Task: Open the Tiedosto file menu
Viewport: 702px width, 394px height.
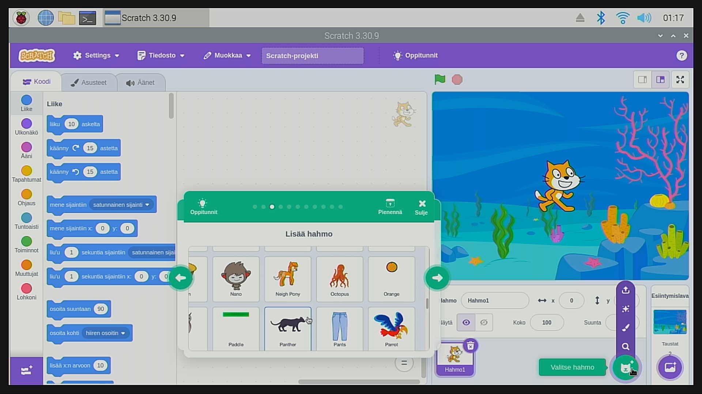Action: [161, 55]
